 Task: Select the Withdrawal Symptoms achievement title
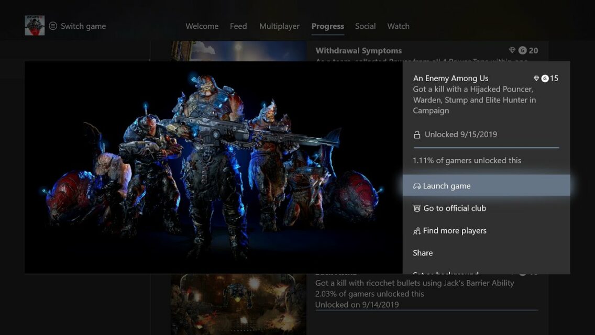click(359, 51)
